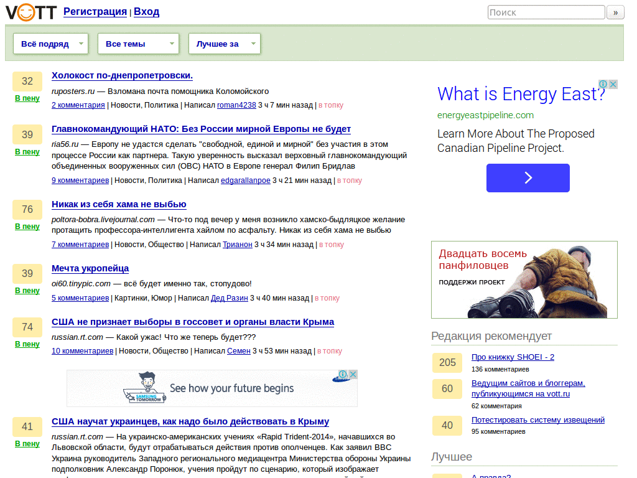637x478 pixels.
Task: Open 9 комментариев link
Action: [x=80, y=180]
